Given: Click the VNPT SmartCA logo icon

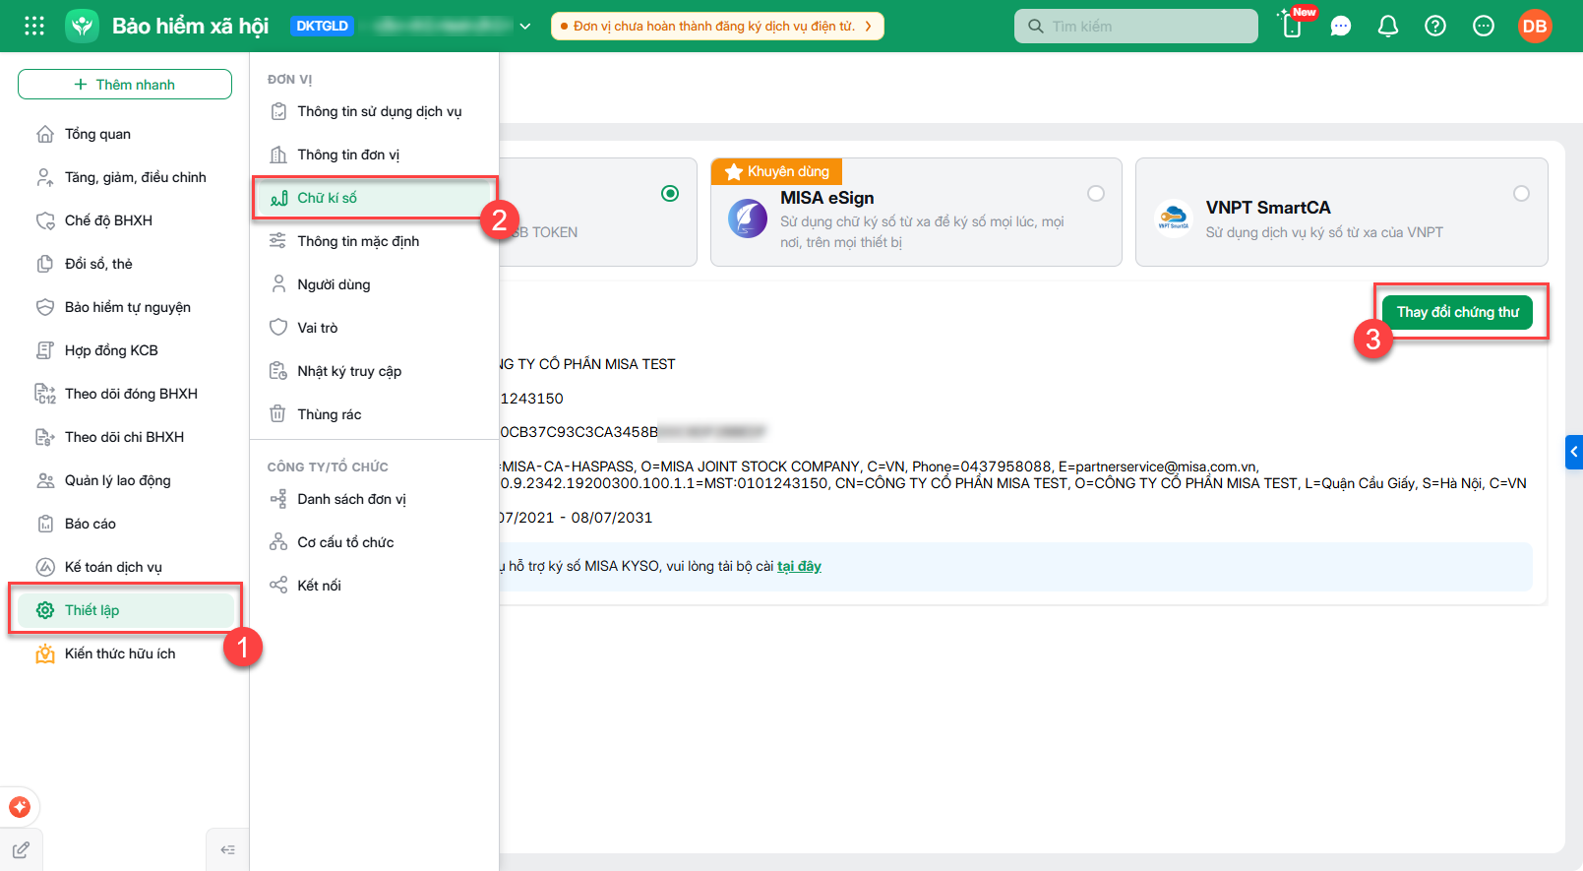Looking at the screenshot, I should (x=1173, y=218).
